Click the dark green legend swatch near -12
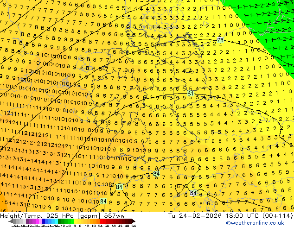Image resolution: width=294 pixels, height=227 pixels. click(60, 221)
